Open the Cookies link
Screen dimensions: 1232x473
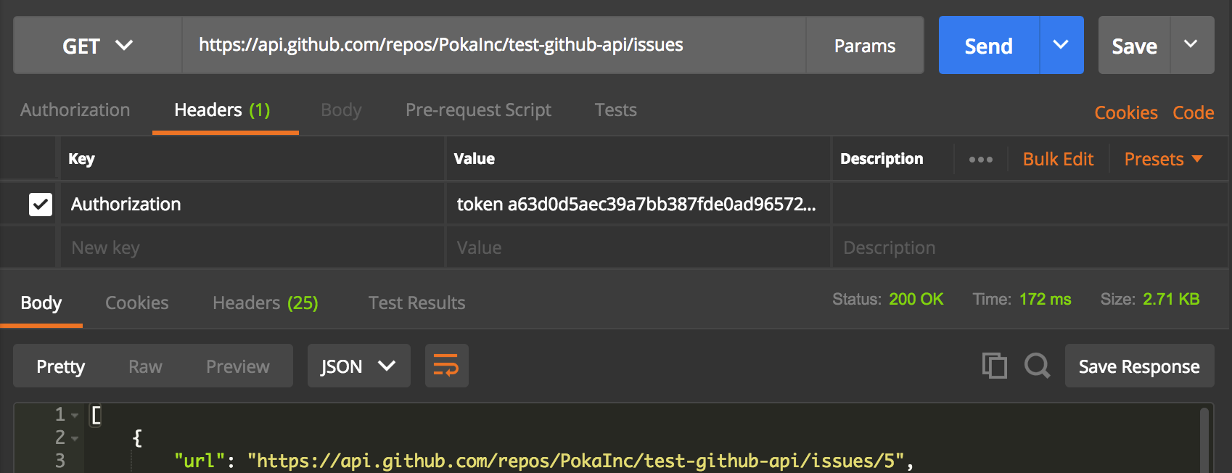coord(1126,113)
